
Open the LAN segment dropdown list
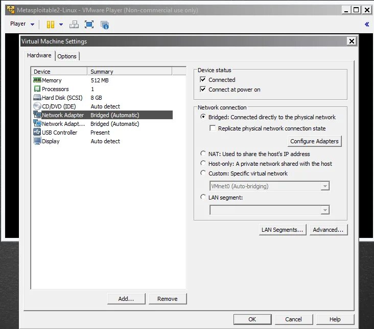click(270, 210)
